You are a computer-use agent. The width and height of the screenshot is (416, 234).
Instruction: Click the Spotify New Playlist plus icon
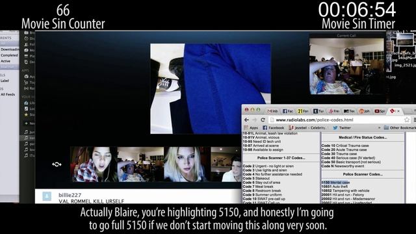click(26, 123)
